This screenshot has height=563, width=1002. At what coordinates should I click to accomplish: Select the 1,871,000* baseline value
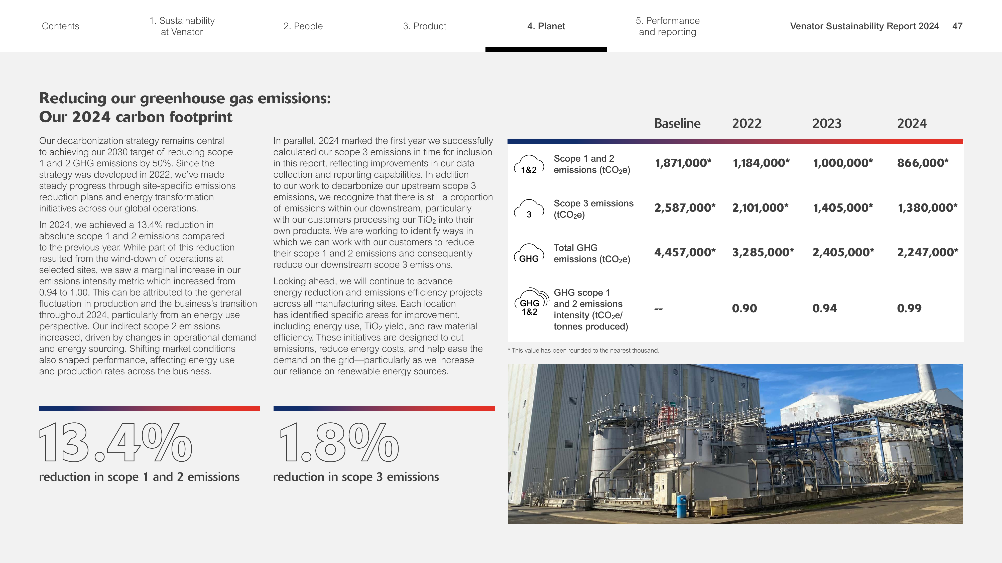pos(683,163)
